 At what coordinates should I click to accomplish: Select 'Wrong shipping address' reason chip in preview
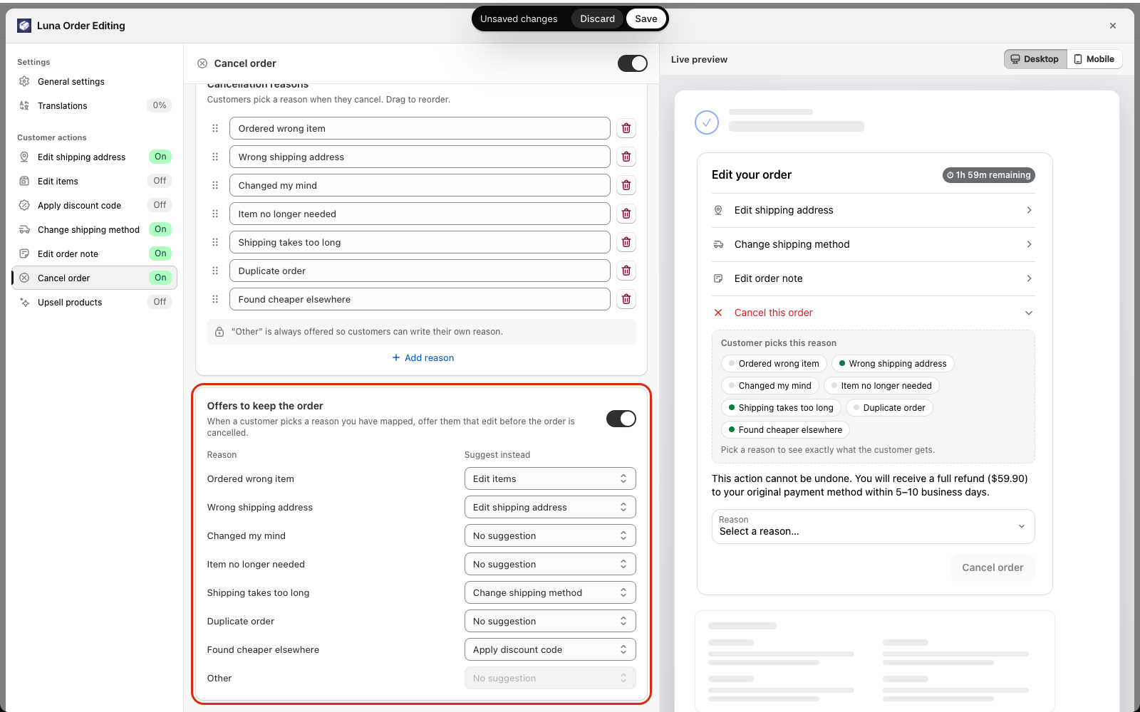tap(893, 364)
